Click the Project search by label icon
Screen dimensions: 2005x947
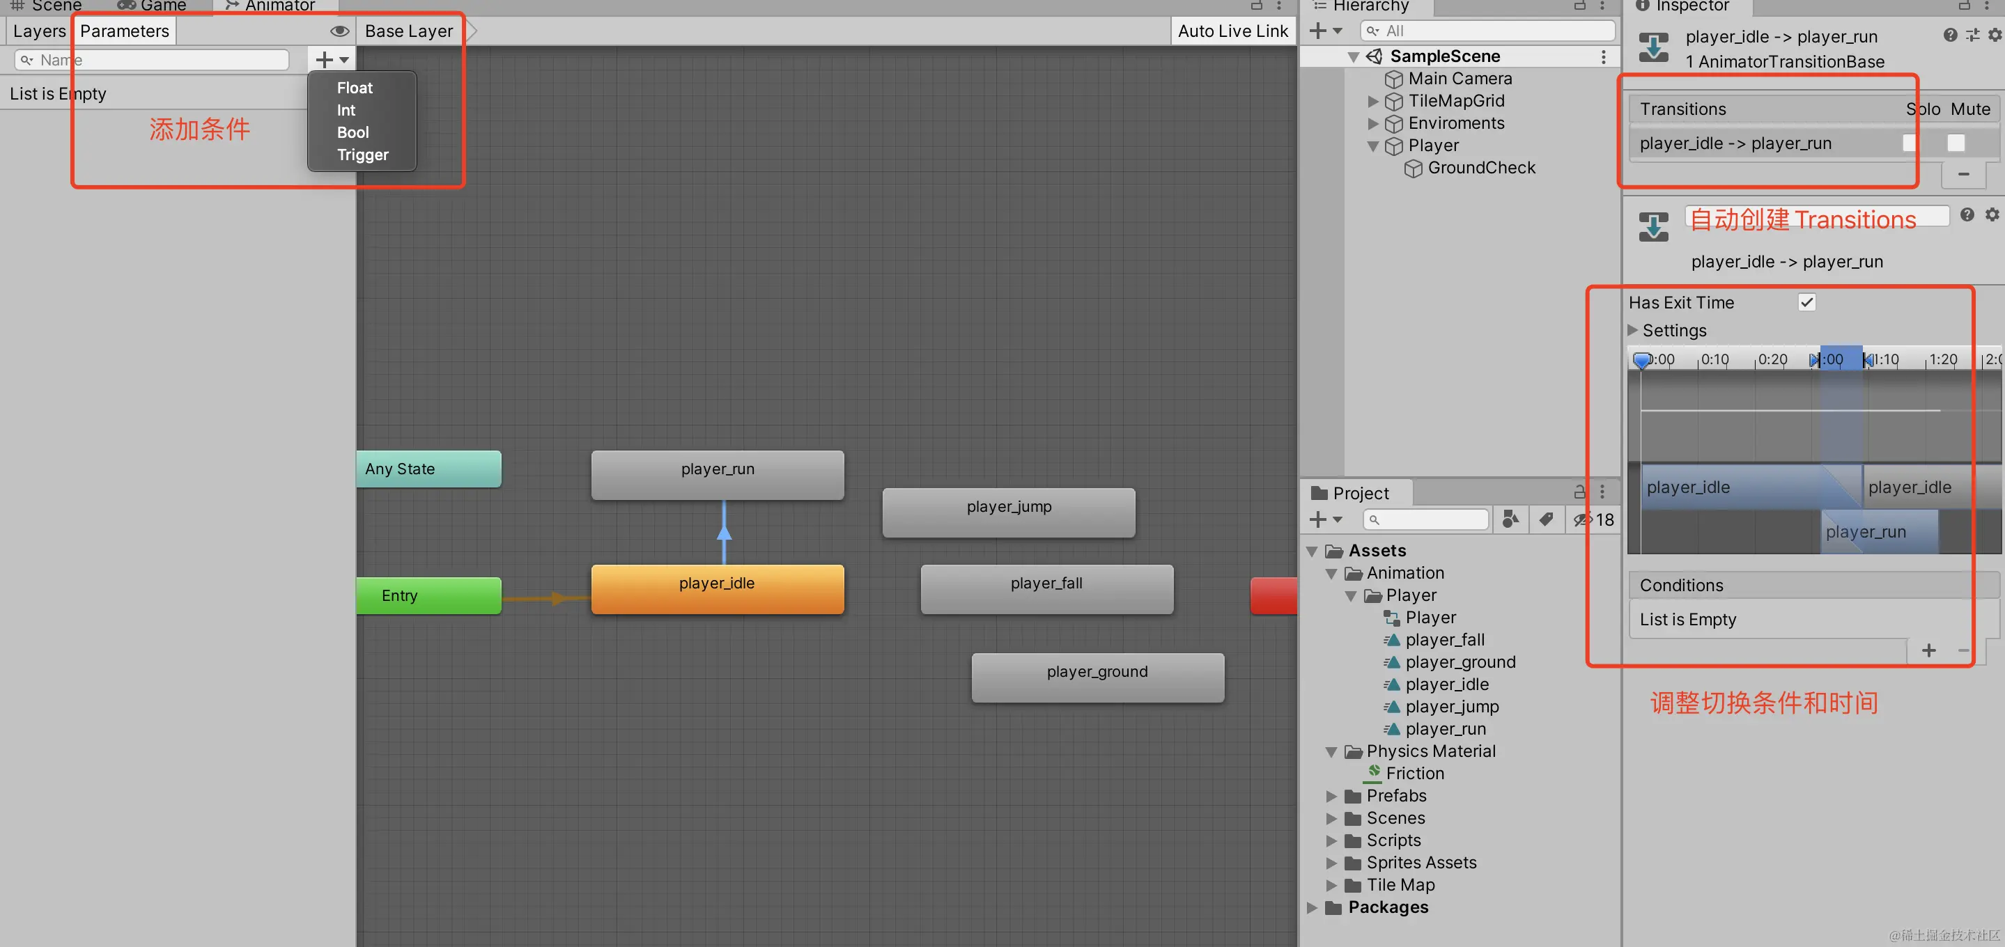(1546, 519)
